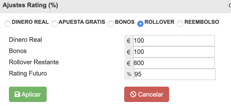Click the percent symbol beside Rating Futuro field
The height and width of the screenshot is (106, 231).
pos(129,74)
